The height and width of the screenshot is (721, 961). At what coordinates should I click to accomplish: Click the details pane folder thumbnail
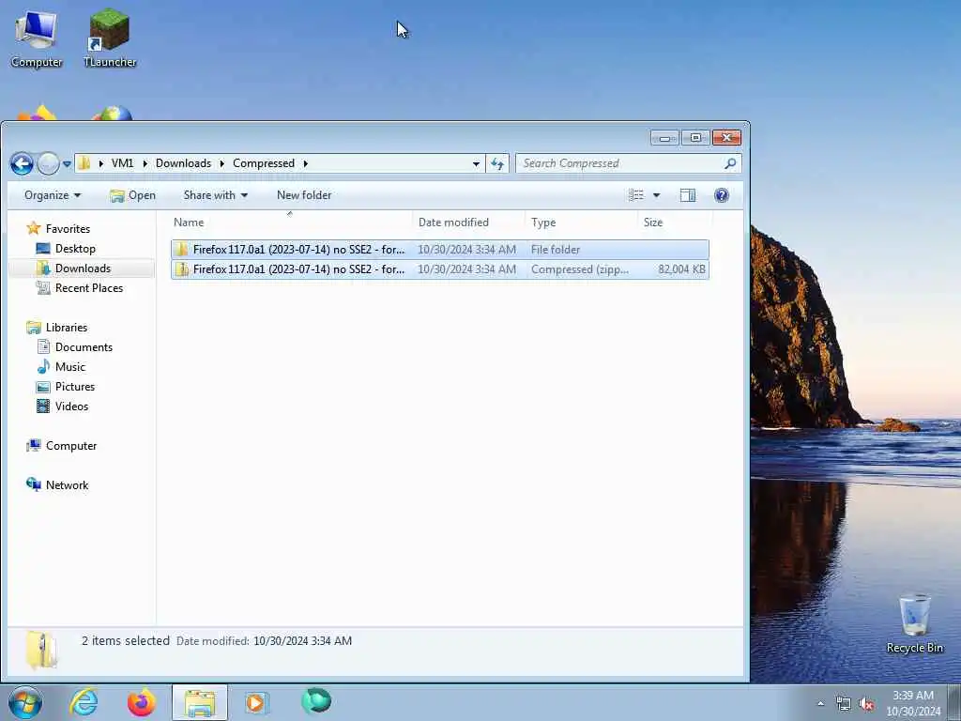41,650
